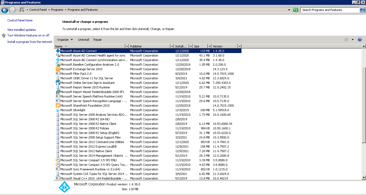Click the SQL Server 2012 Express LocalDB icon
This screenshot has width=366, height=195.
[x=58, y=147]
